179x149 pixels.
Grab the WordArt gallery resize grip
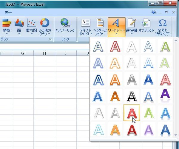click(x=177, y=139)
